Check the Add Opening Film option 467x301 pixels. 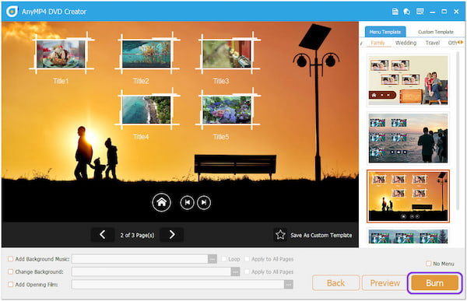(10, 285)
